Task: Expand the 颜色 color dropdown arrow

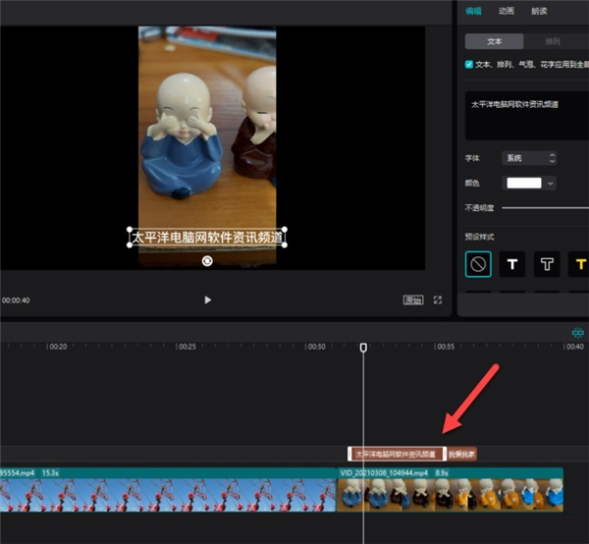Action: (x=551, y=183)
